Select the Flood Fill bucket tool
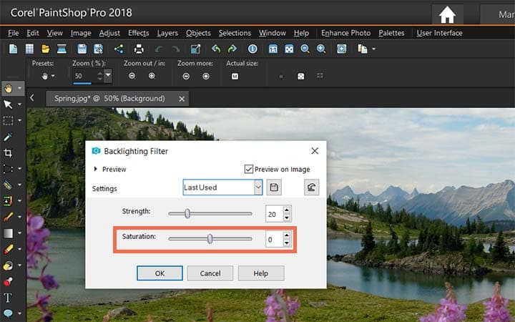Image resolution: width=515 pixels, height=322 pixels. [x=8, y=265]
